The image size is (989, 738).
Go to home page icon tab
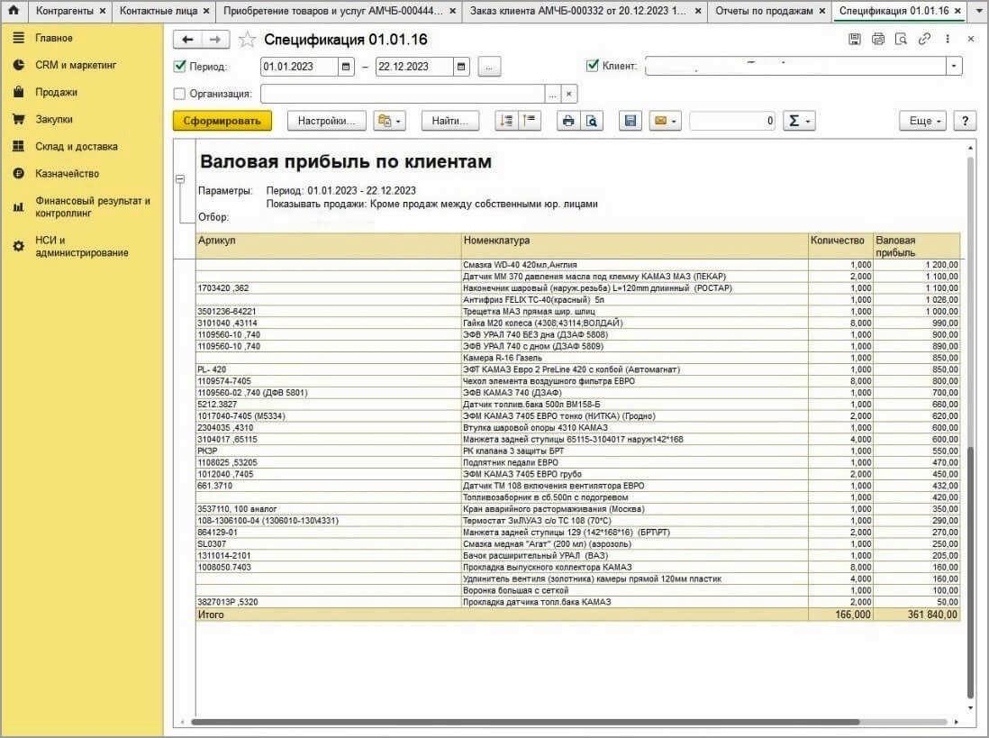coord(14,11)
